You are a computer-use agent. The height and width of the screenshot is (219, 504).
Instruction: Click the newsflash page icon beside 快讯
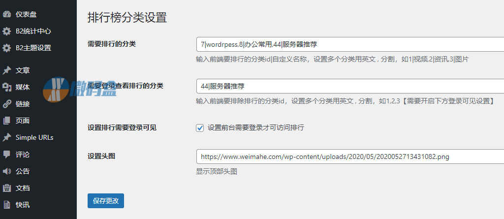(x=7, y=205)
